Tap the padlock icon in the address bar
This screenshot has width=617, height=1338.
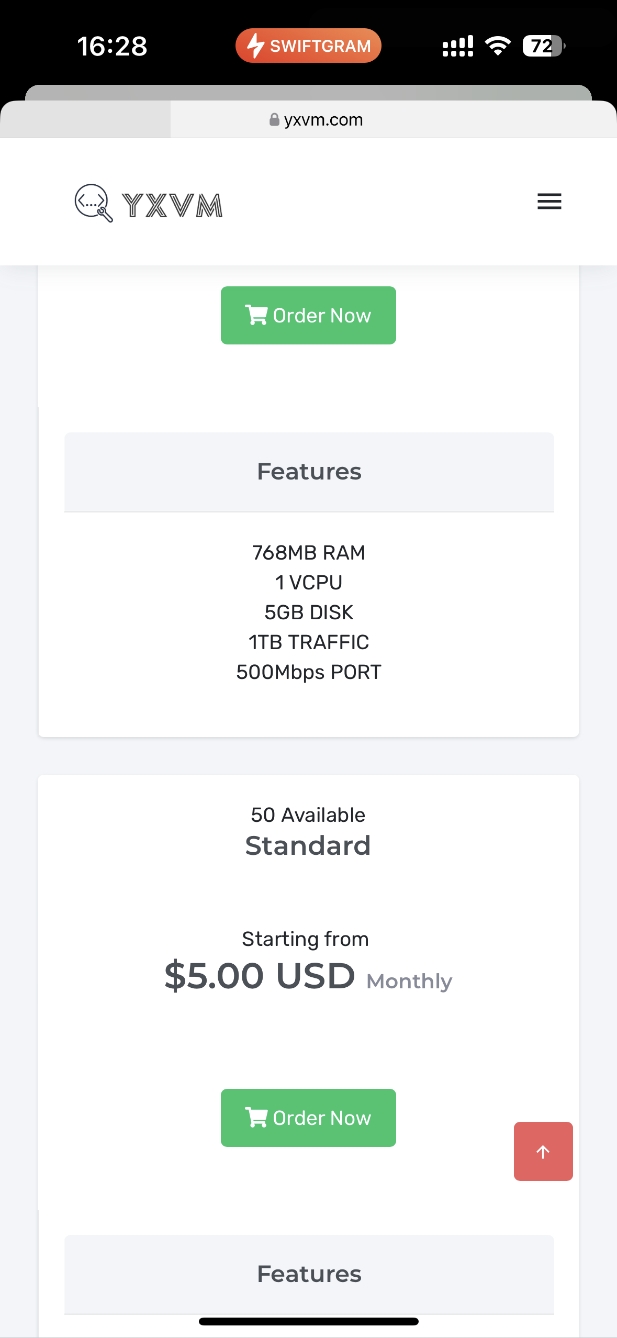274,119
